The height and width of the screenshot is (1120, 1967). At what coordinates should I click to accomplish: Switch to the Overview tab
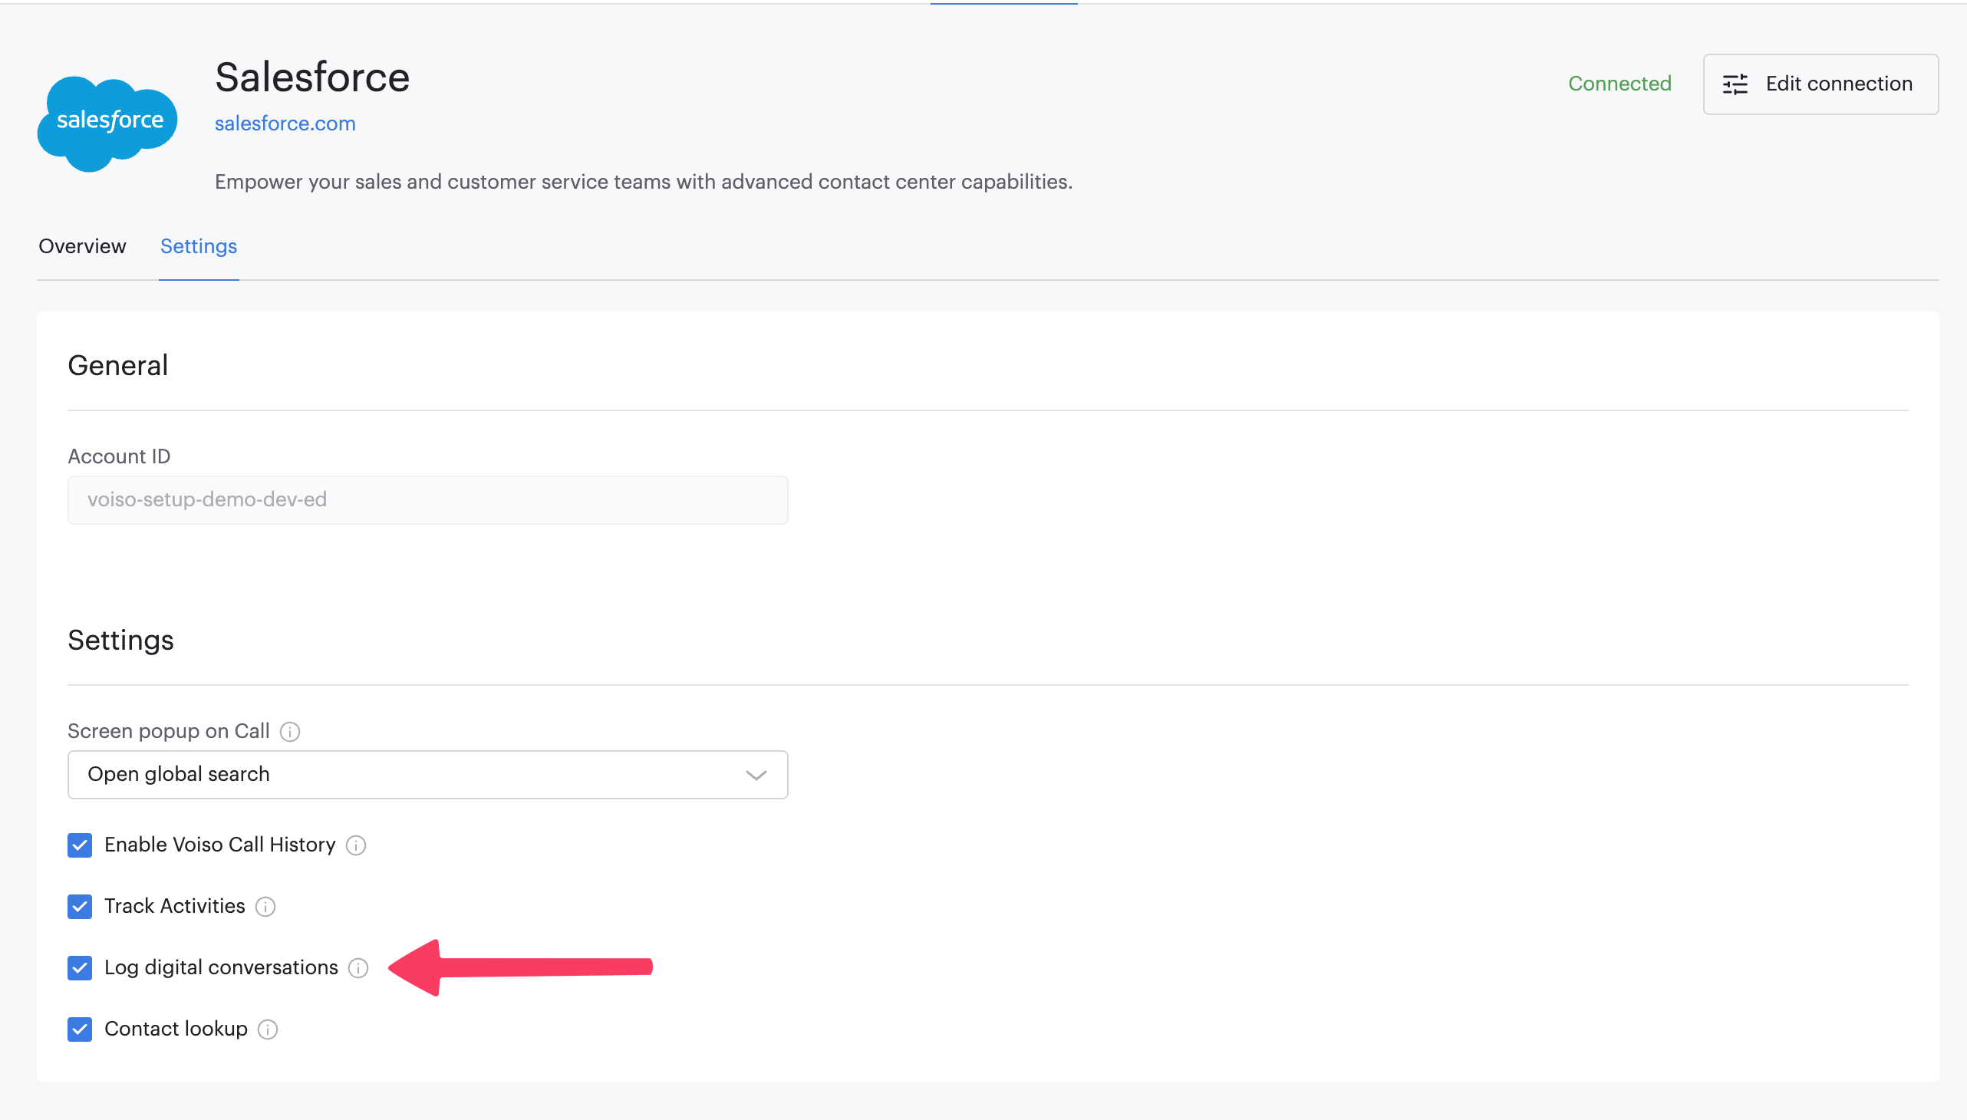pyautogui.click(x=82, y=246)
